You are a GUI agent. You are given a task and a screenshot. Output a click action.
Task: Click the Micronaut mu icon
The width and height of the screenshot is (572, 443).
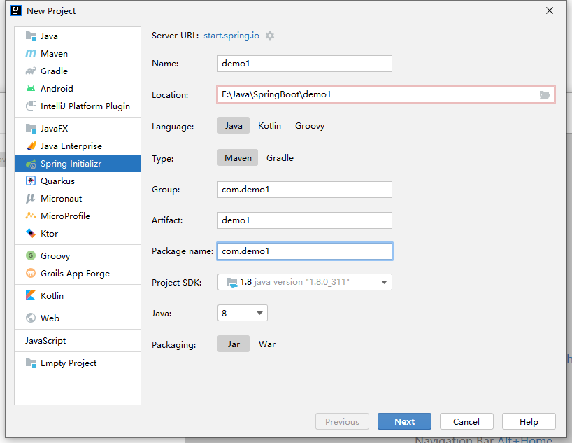pos(31,198)
